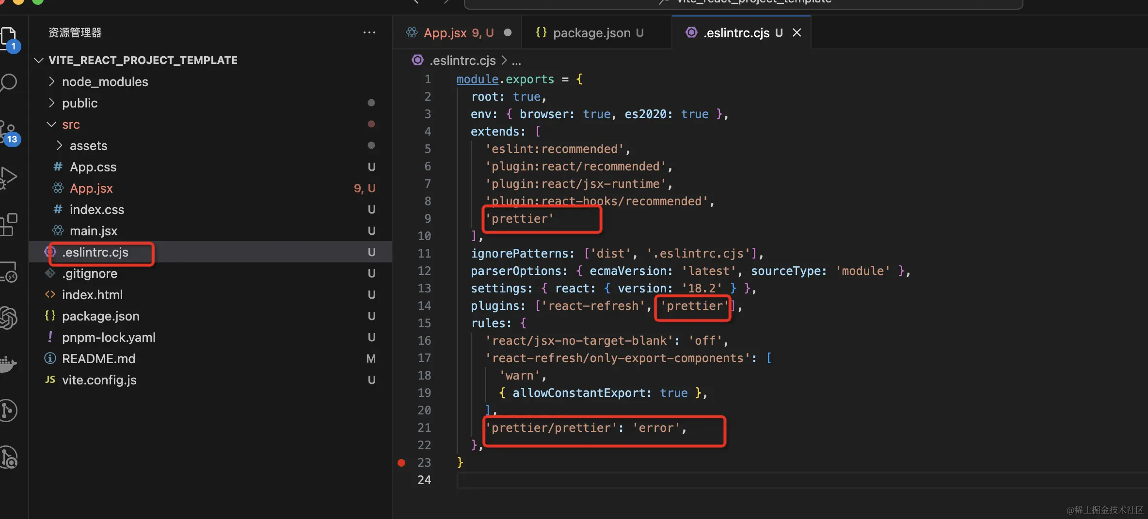Click the M status badge next to README.md
Viewport: 1148px width, 519px height.
click(x=371, y=358)
